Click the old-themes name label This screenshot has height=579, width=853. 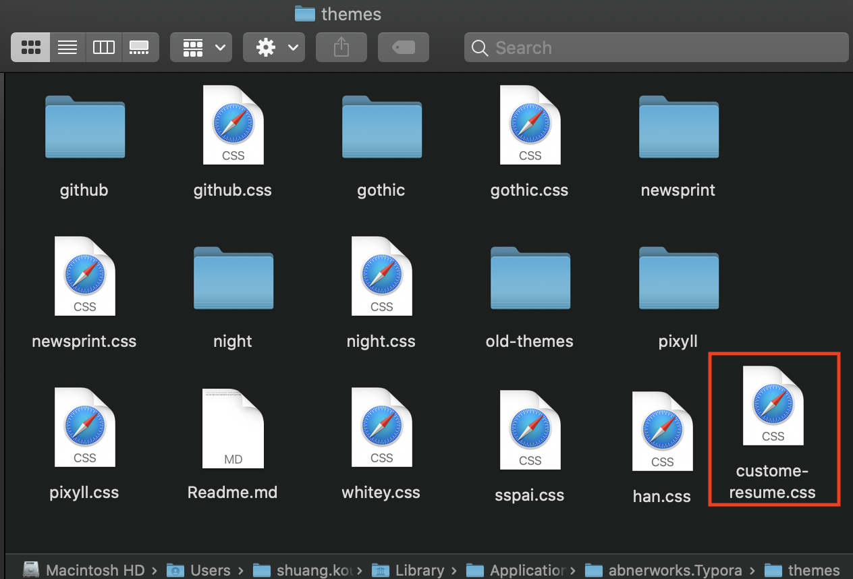point(530,341)
